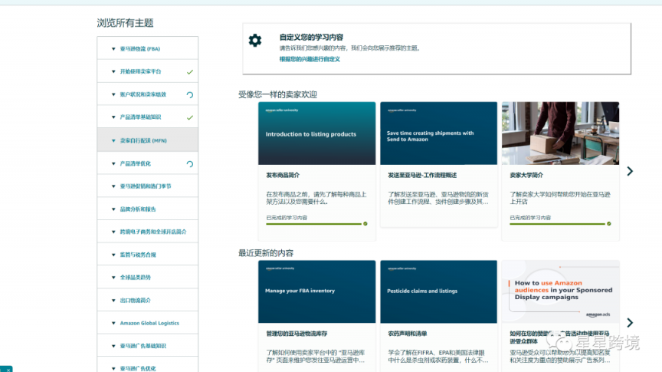Viewport: 662px width, 372px height.
Task: Click the 受像您一样的卖家欢迎 section heading
Action: tap(277, 94)
